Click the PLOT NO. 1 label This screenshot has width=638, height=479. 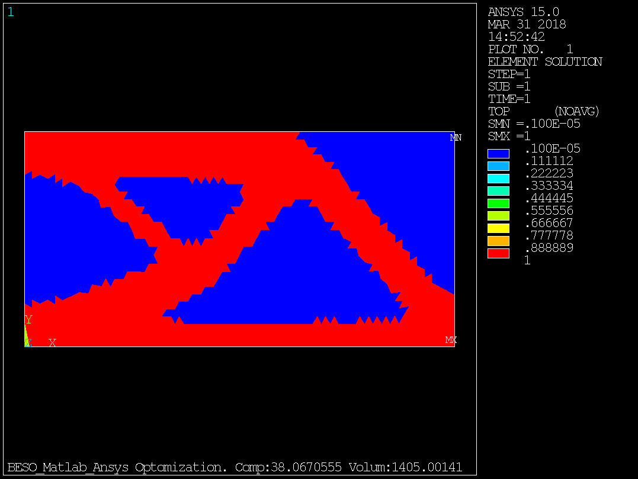pyautogui.click(x=530, y=49)
